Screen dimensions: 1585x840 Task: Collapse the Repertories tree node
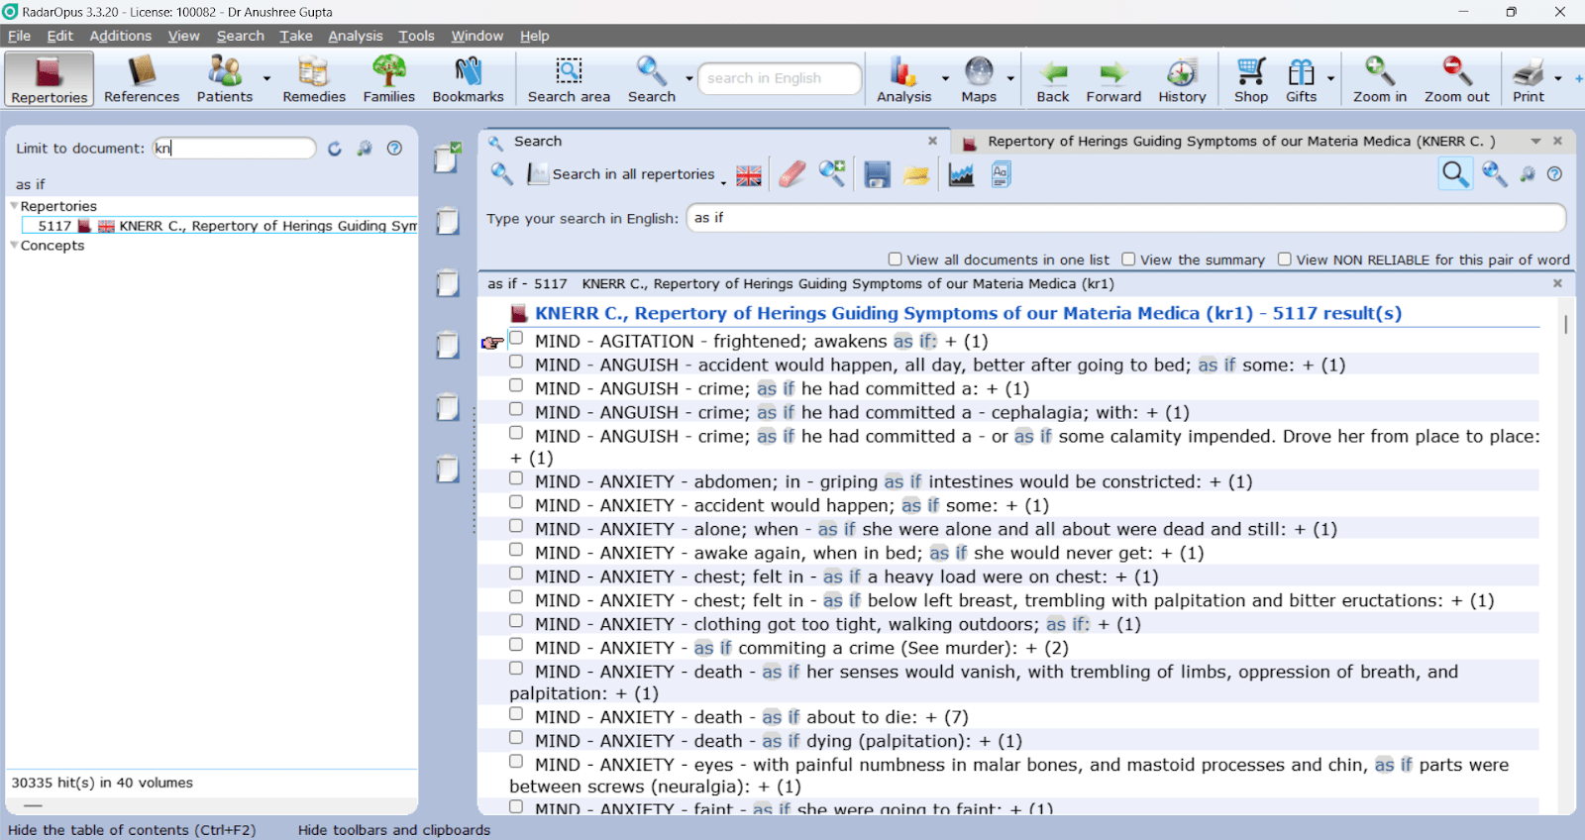pos(14,206)
